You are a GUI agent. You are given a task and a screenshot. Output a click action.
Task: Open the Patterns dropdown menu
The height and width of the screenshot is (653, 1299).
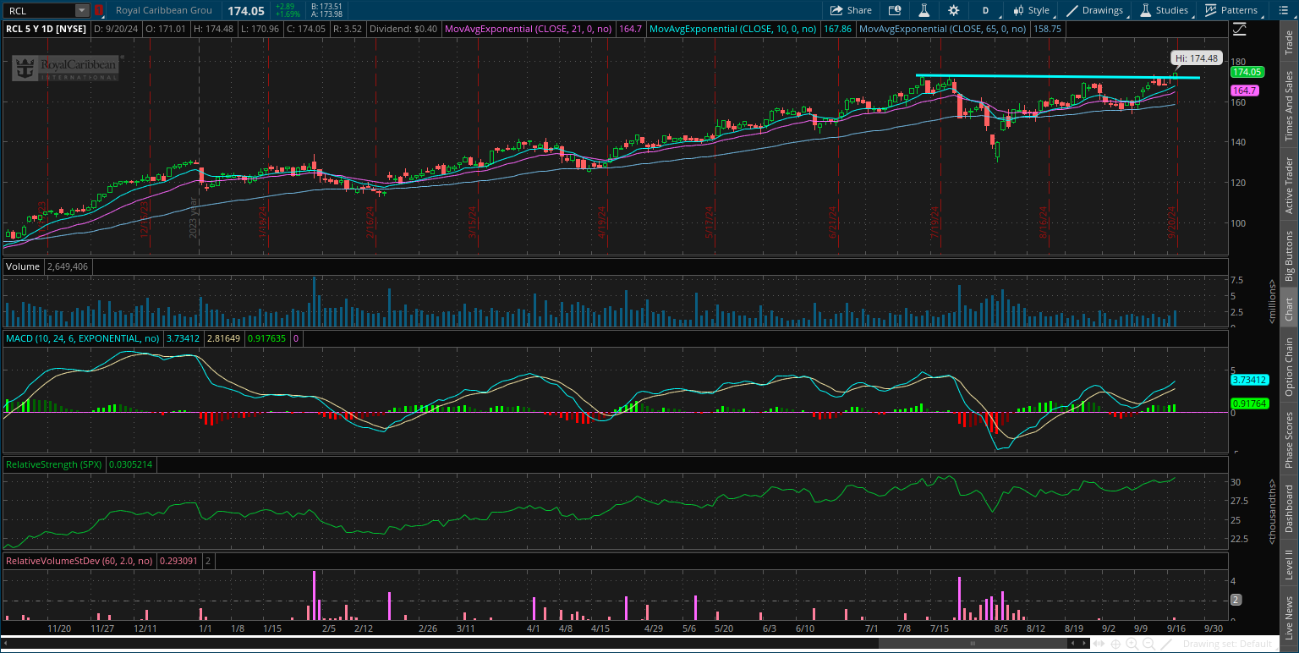tap(1231, 10)
